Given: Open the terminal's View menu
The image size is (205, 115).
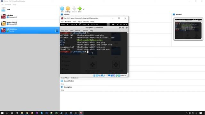Looking at the screenshot, I should click(71, 31).
